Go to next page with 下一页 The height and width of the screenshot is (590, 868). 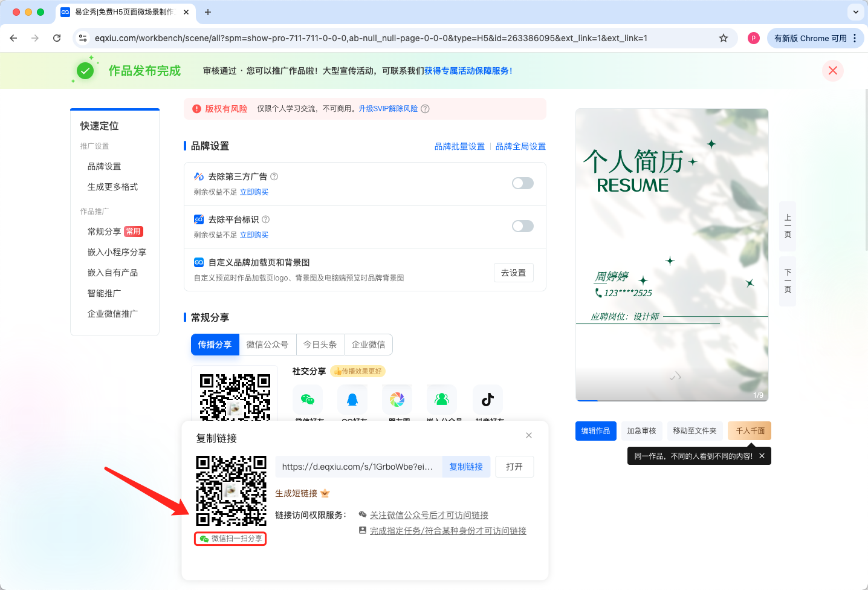tap(788, 281)
